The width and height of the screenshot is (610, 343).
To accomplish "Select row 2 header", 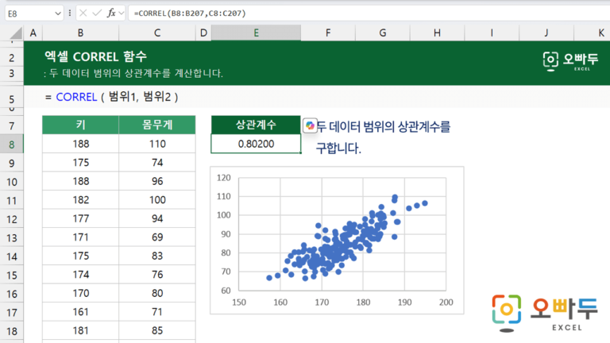I will click(12, 58).
